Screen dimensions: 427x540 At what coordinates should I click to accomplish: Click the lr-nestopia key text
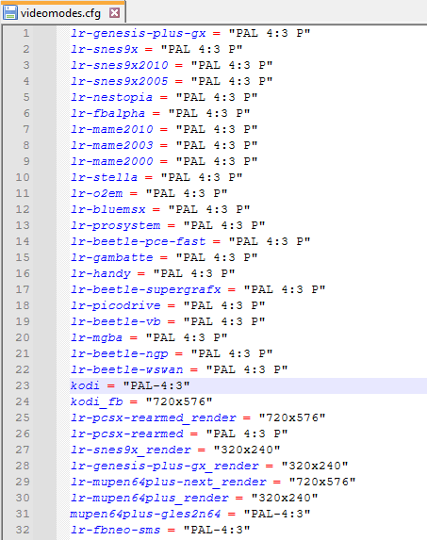[x=111, y=97]
